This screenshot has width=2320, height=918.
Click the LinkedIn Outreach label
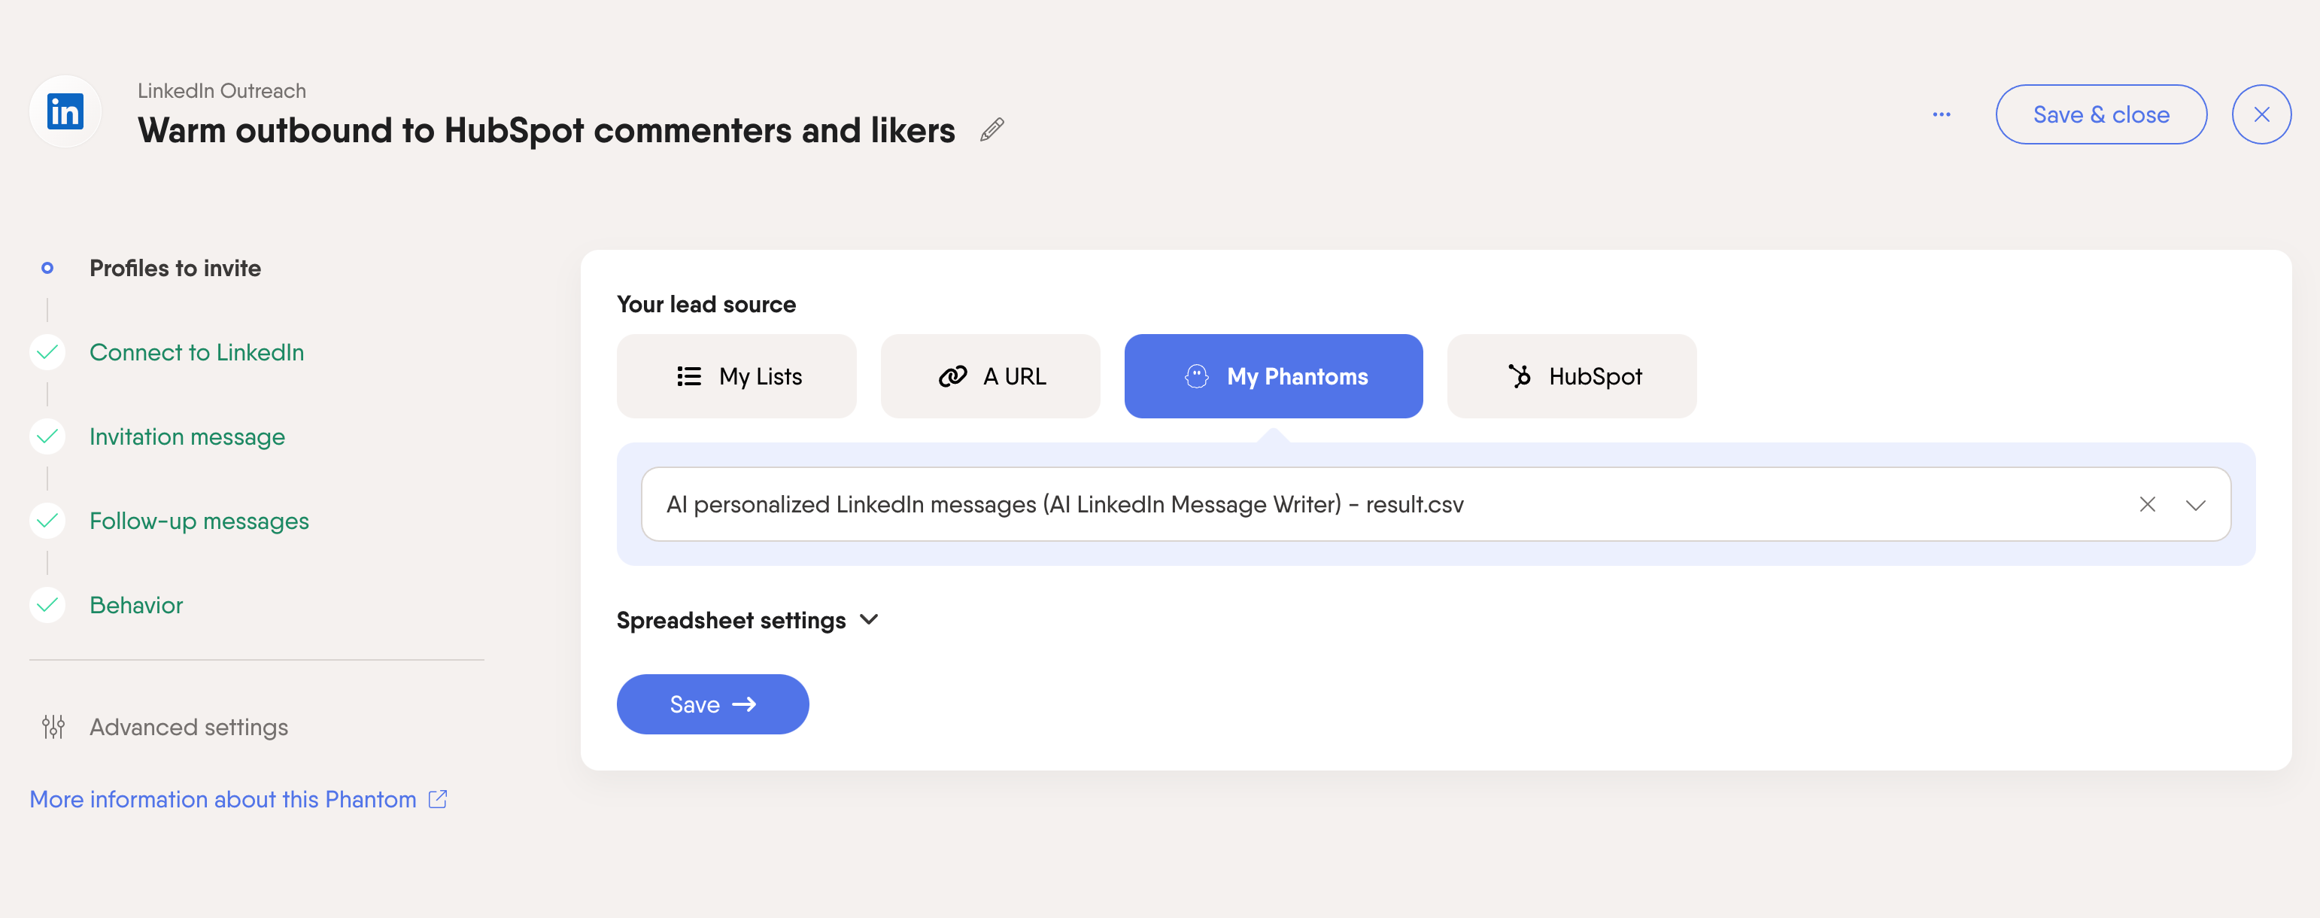tap(222, 91)
